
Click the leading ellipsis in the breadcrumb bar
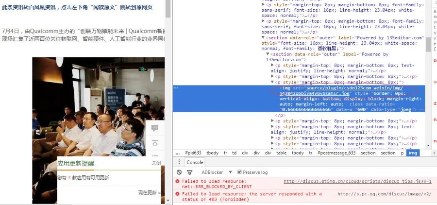pyautogui.click(x=178, y=153)
